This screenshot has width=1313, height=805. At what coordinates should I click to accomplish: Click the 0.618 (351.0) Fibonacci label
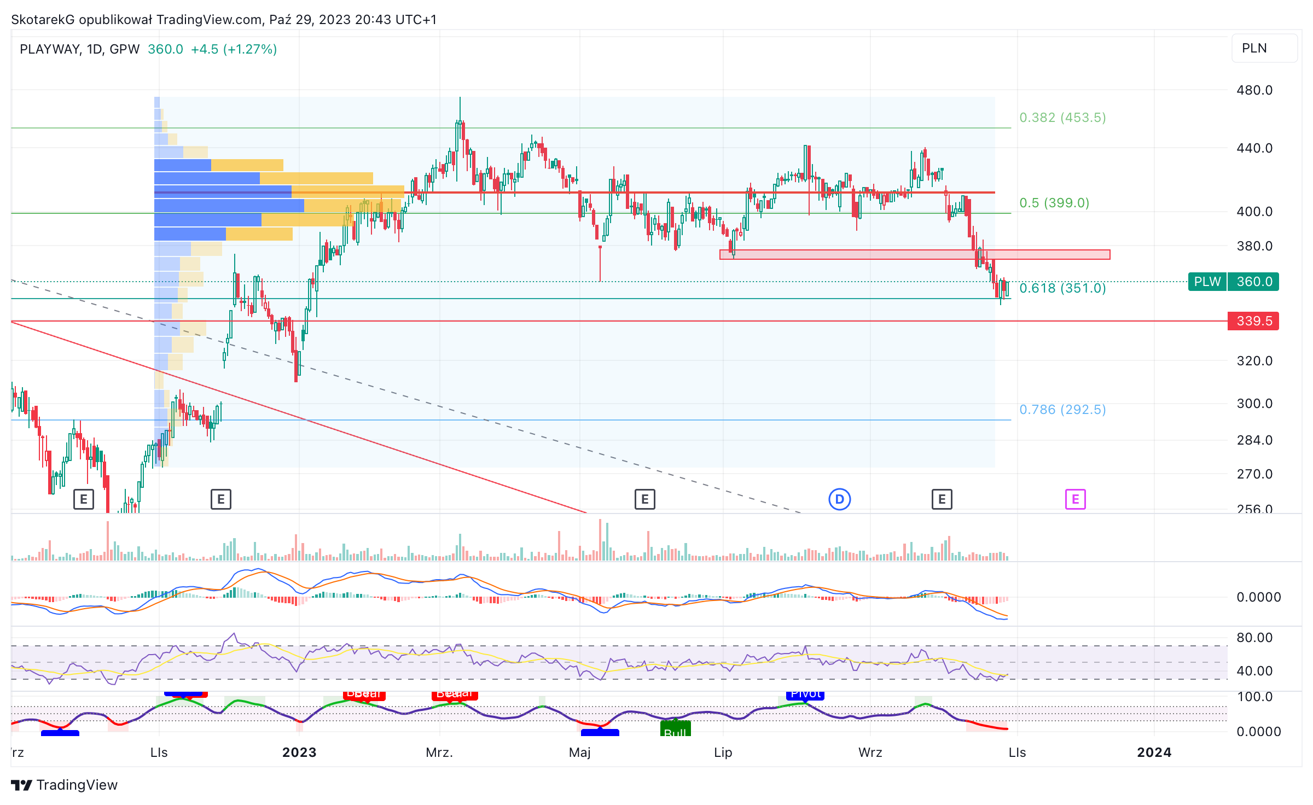click(x=1062, y=288)
